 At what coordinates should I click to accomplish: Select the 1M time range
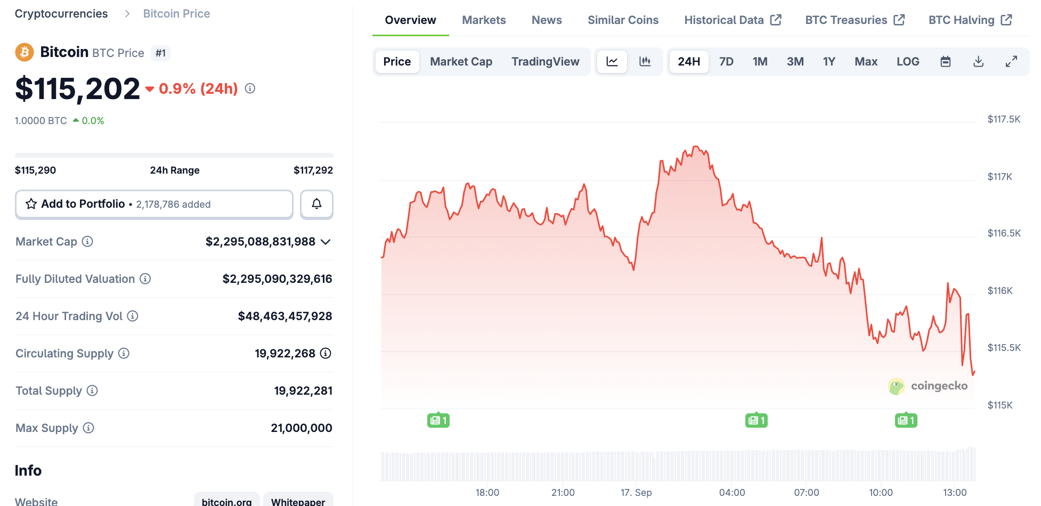(x=760, y=62)
